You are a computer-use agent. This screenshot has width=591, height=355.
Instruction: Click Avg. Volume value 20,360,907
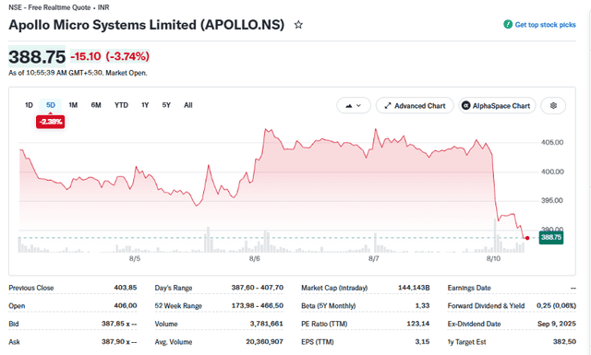[x=264, y=342]
